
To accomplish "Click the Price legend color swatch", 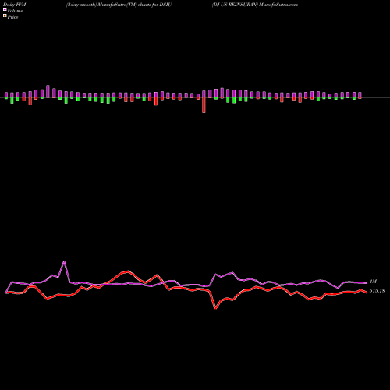I will pos(5,16).
